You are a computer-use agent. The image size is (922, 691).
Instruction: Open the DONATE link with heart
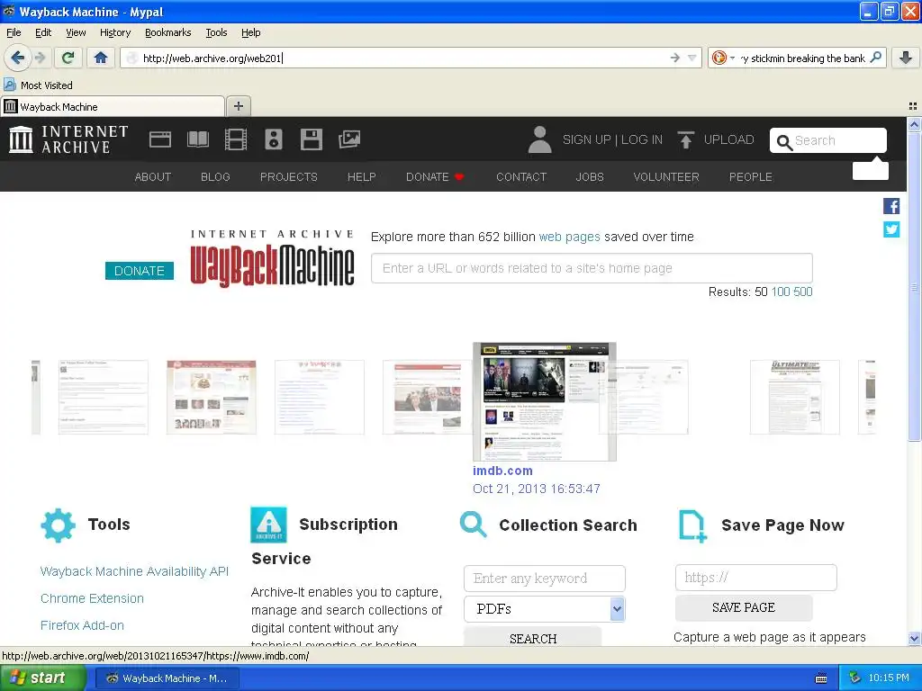pyautogui.click(x=435, y=177)
